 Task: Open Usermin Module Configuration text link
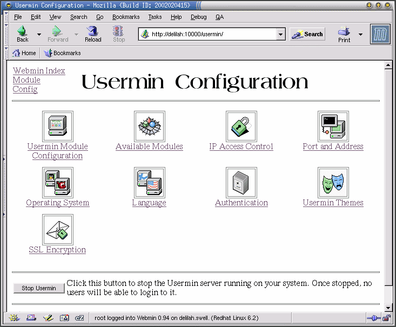click(58, 151)
